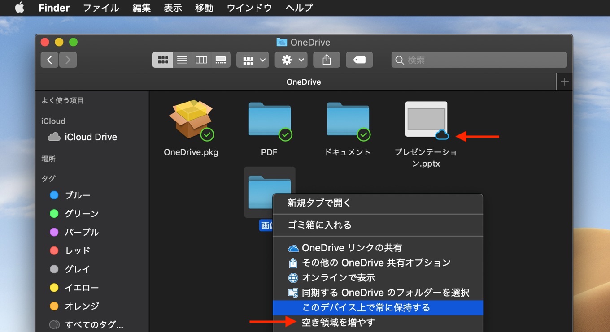Viewport: 610px width, 332px height.
Task: Click the iCloud sidebar heading
Action: (x=53, y=121)
